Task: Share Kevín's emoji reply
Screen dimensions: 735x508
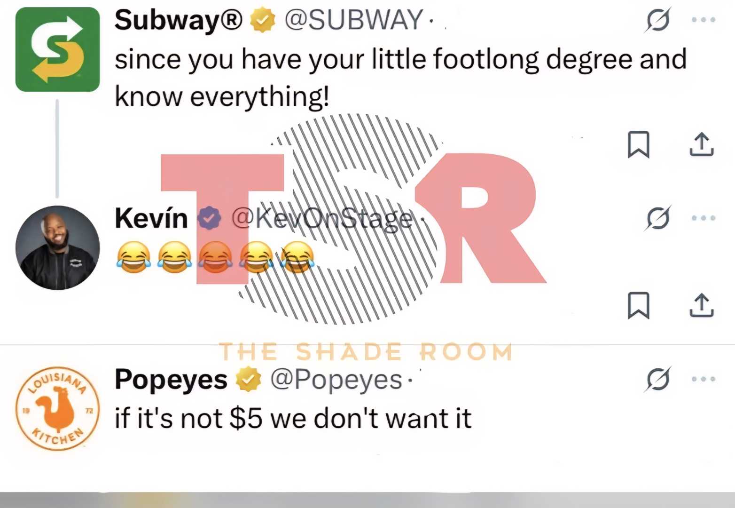Action: (x=702, y=305)
